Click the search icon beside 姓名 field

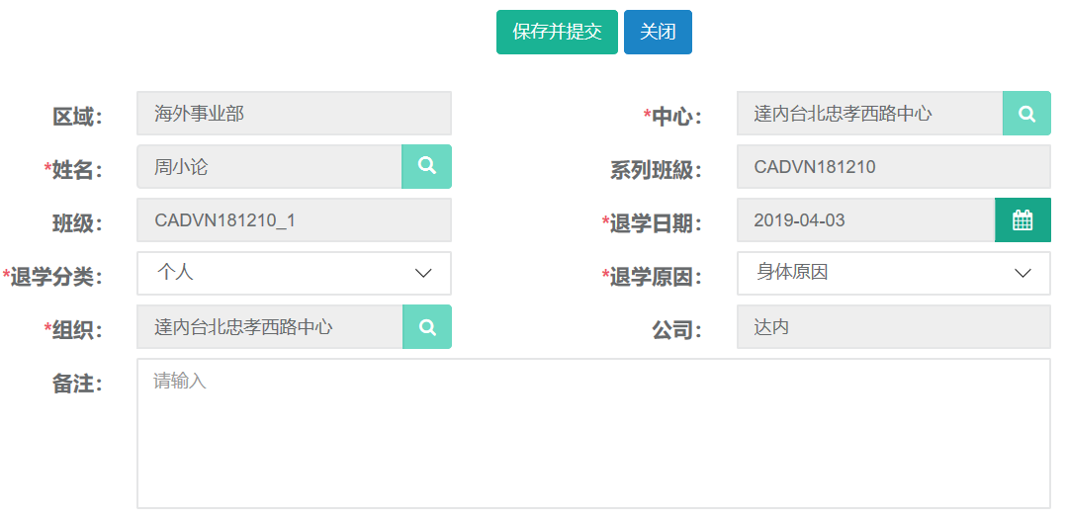[426, 166]
